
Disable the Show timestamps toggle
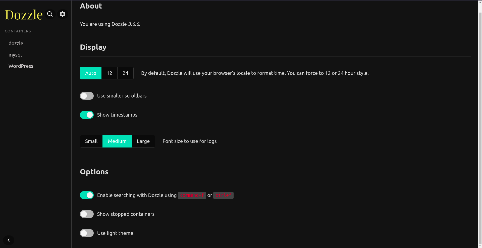tap(87, 115)
